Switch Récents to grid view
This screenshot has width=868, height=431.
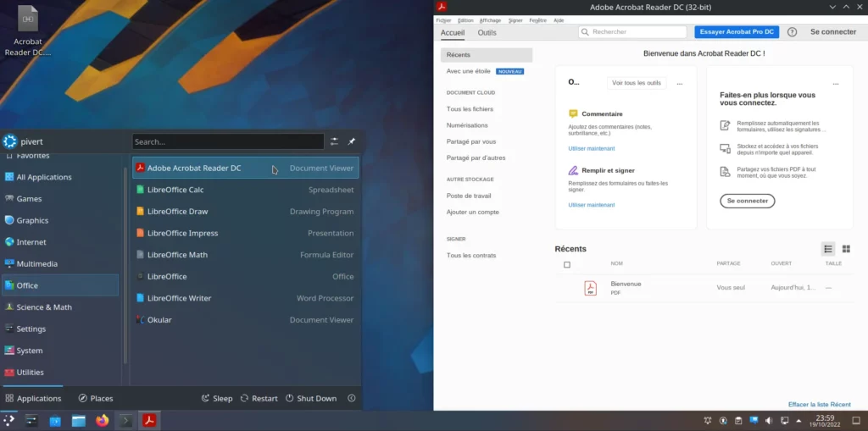(x=846, y=249)
